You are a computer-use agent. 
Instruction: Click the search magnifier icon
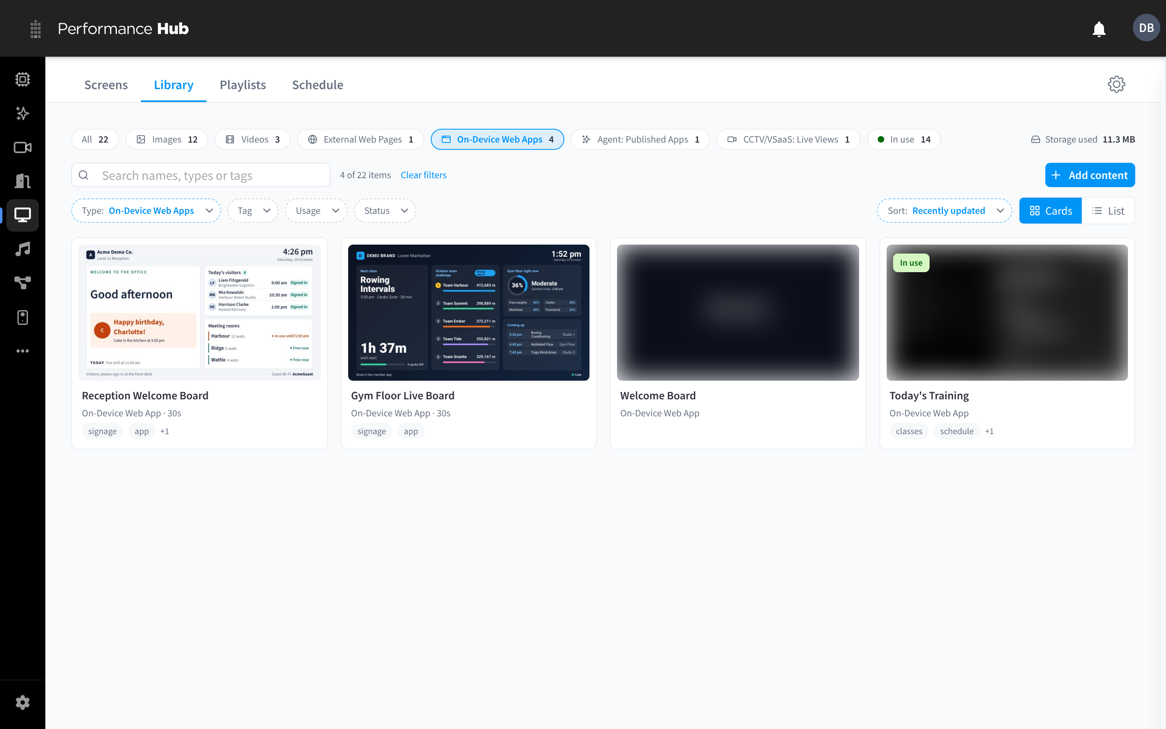tap(84, 175)
